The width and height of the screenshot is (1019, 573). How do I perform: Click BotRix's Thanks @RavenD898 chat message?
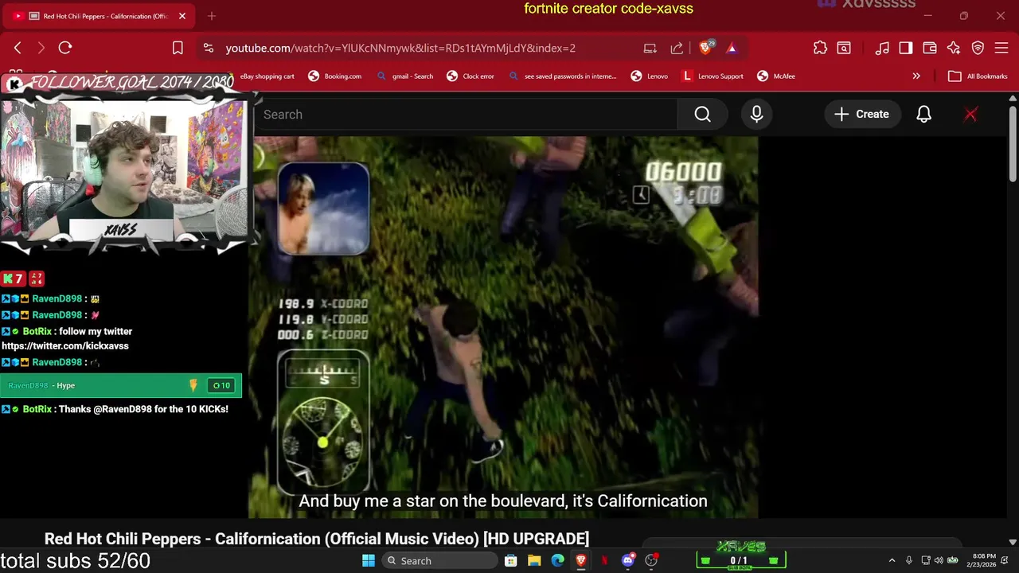pyautogui.click(x=115, y=409)
